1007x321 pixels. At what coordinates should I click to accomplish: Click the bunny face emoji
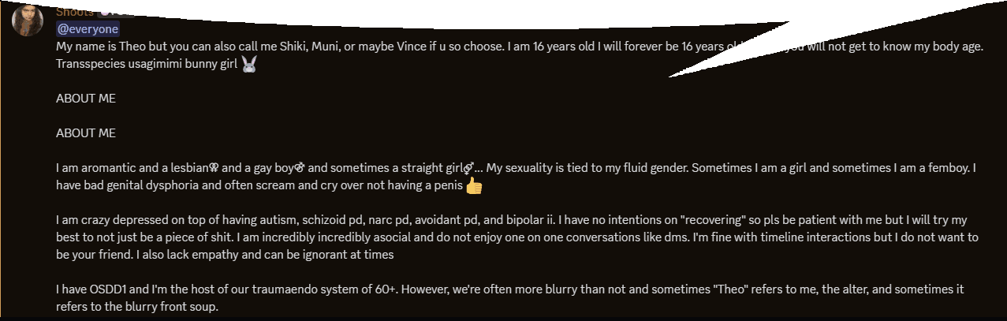pos(249,65)
